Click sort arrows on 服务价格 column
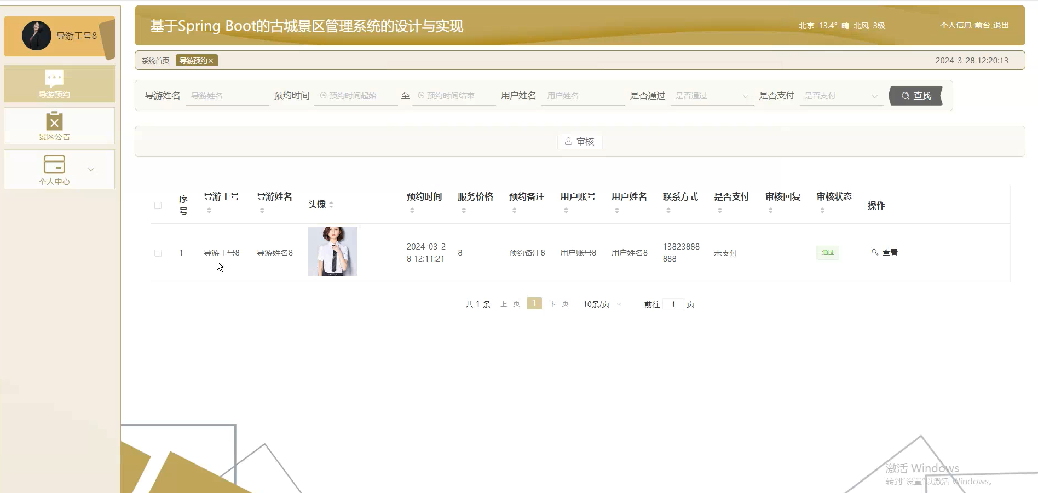 pyautogui.click(x=464, y=210)
